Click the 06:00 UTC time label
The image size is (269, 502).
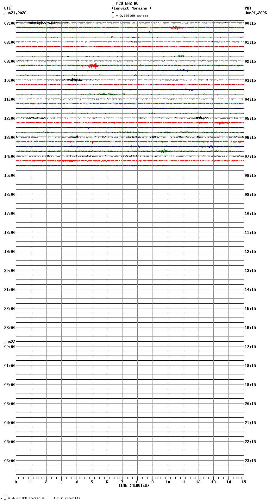coord(10,460)
